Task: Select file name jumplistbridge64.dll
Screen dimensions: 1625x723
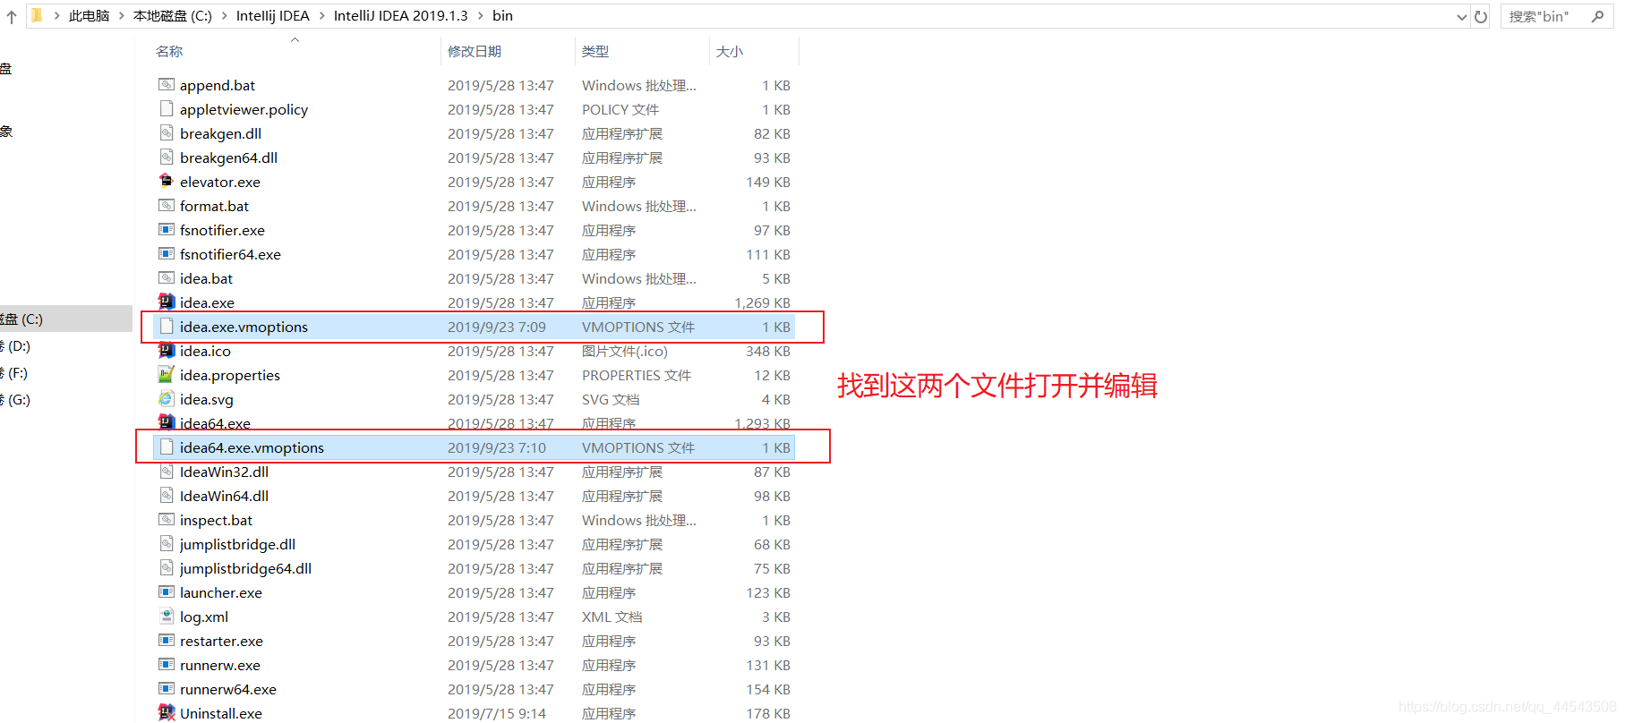Action: tap(245, 568)
